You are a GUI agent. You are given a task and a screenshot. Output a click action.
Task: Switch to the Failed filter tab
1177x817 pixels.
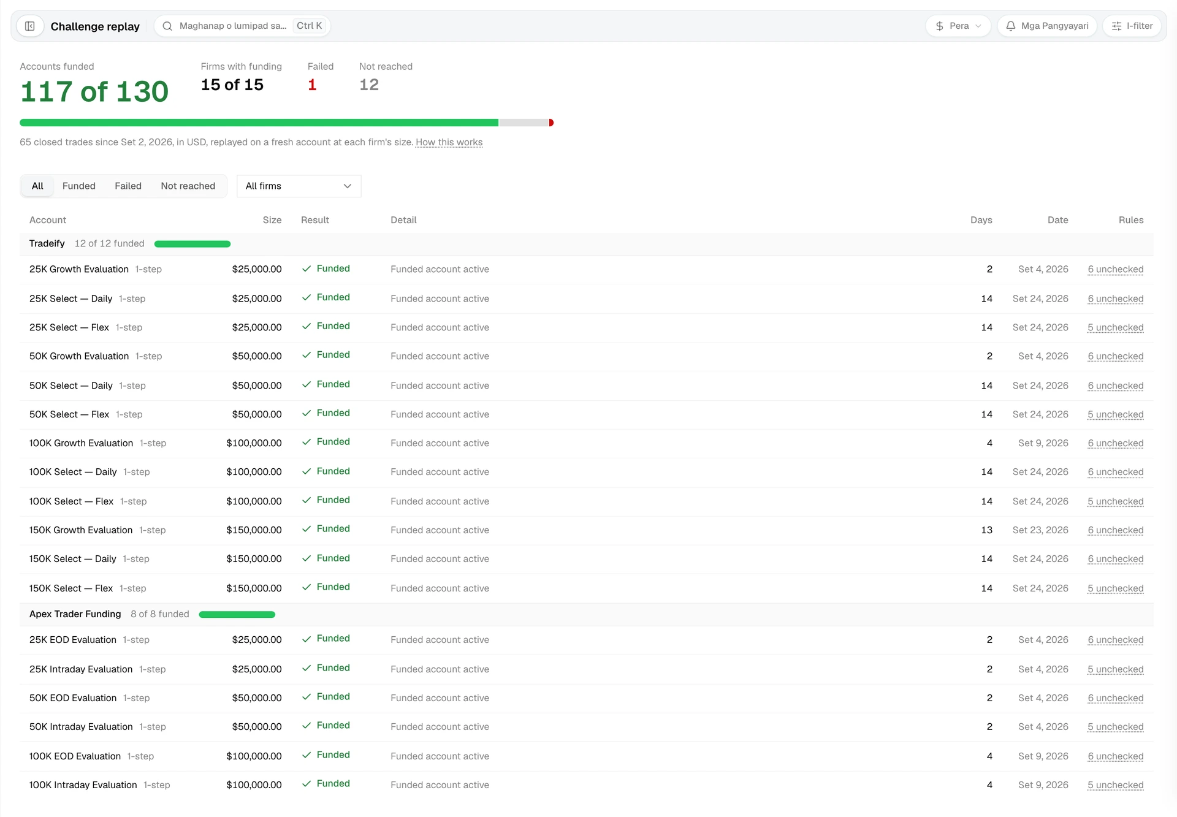pyautogui.click(x=128, y=186)
